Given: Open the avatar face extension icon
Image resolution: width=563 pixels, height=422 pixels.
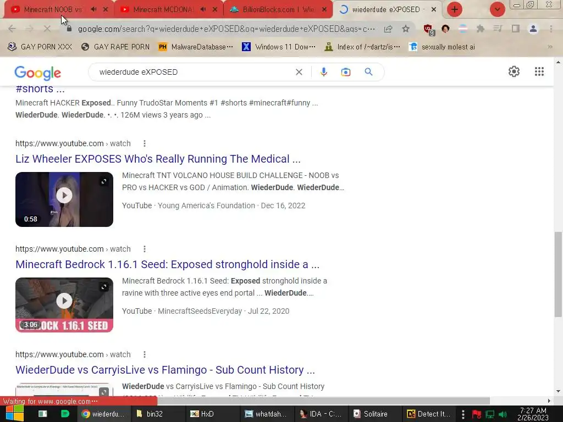Looking at the screenshot, I should 445,29.
